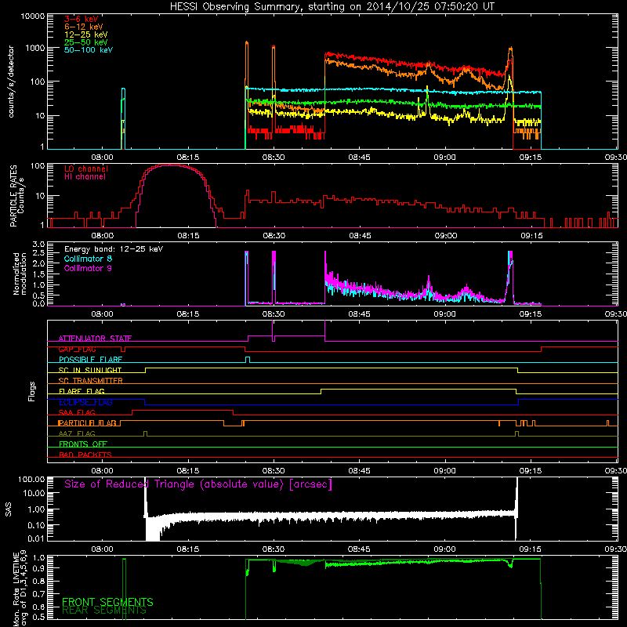Viewport: 627px width, 627px height.
Task: Click the 08:30 tick under the flags panel
Action: [x=274, y=471]
